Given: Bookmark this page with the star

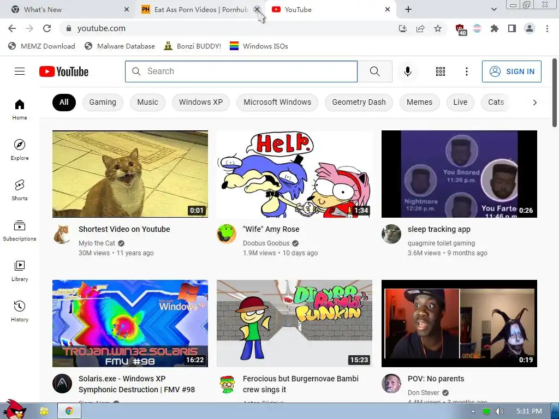Looking at the screenshot, I should pos(438,28).
